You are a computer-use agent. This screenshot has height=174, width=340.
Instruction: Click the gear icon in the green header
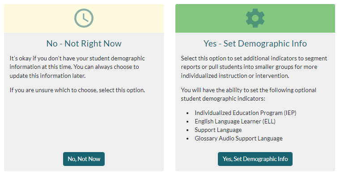pyautogui.click(x=255, y=18)
